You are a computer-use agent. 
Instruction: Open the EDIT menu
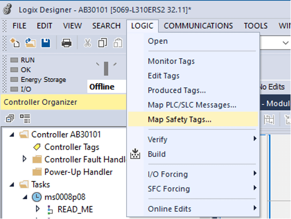pos(44,26)
